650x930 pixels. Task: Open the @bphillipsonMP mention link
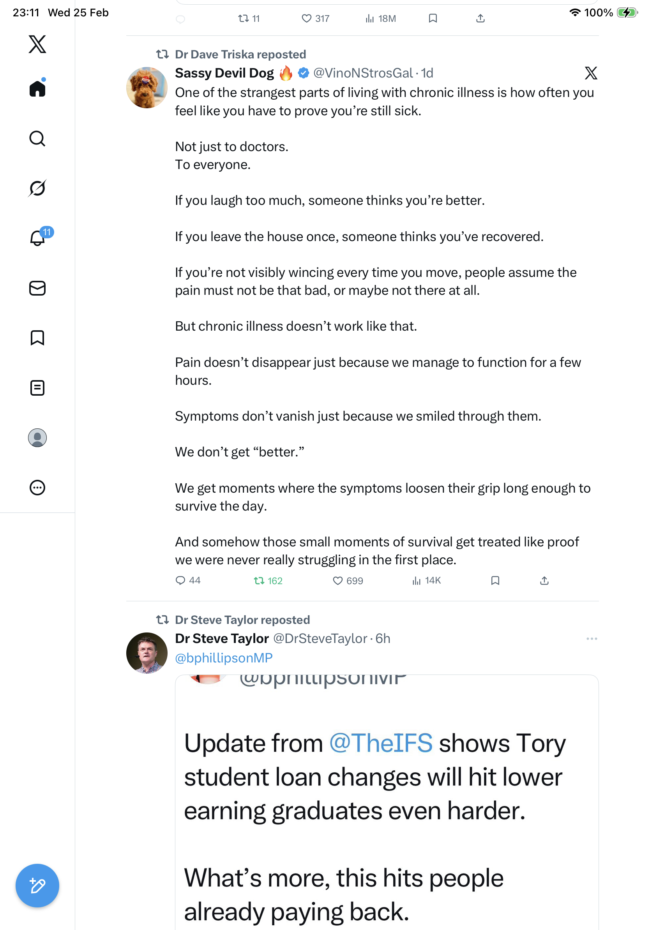click(x=224, y=658)
